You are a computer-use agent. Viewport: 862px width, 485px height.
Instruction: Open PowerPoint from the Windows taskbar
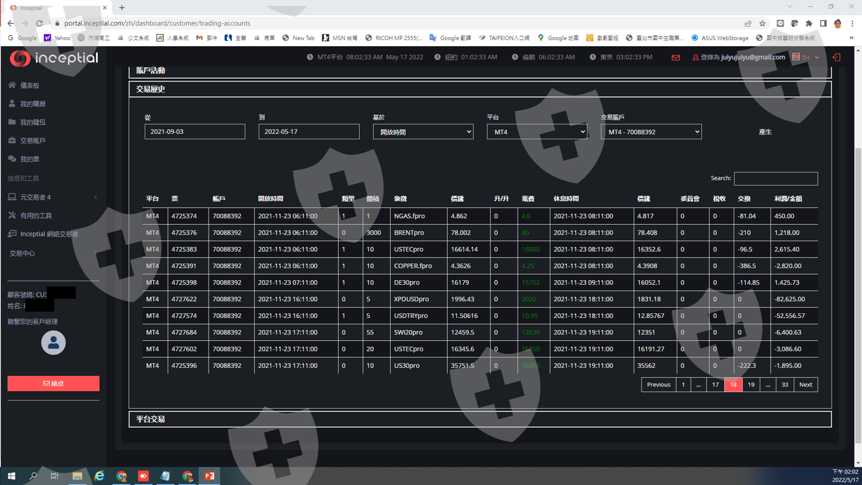point(209,476)
